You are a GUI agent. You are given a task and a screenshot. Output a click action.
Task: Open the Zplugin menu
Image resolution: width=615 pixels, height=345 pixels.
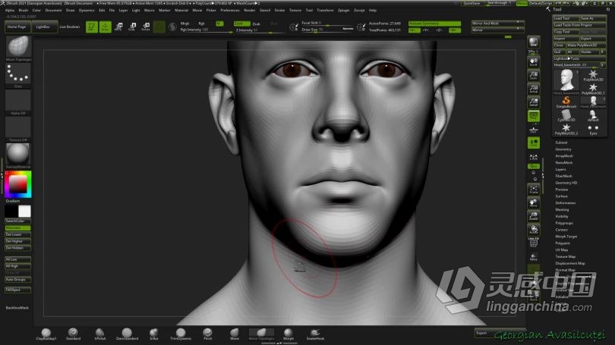click(x=344, y=10)
